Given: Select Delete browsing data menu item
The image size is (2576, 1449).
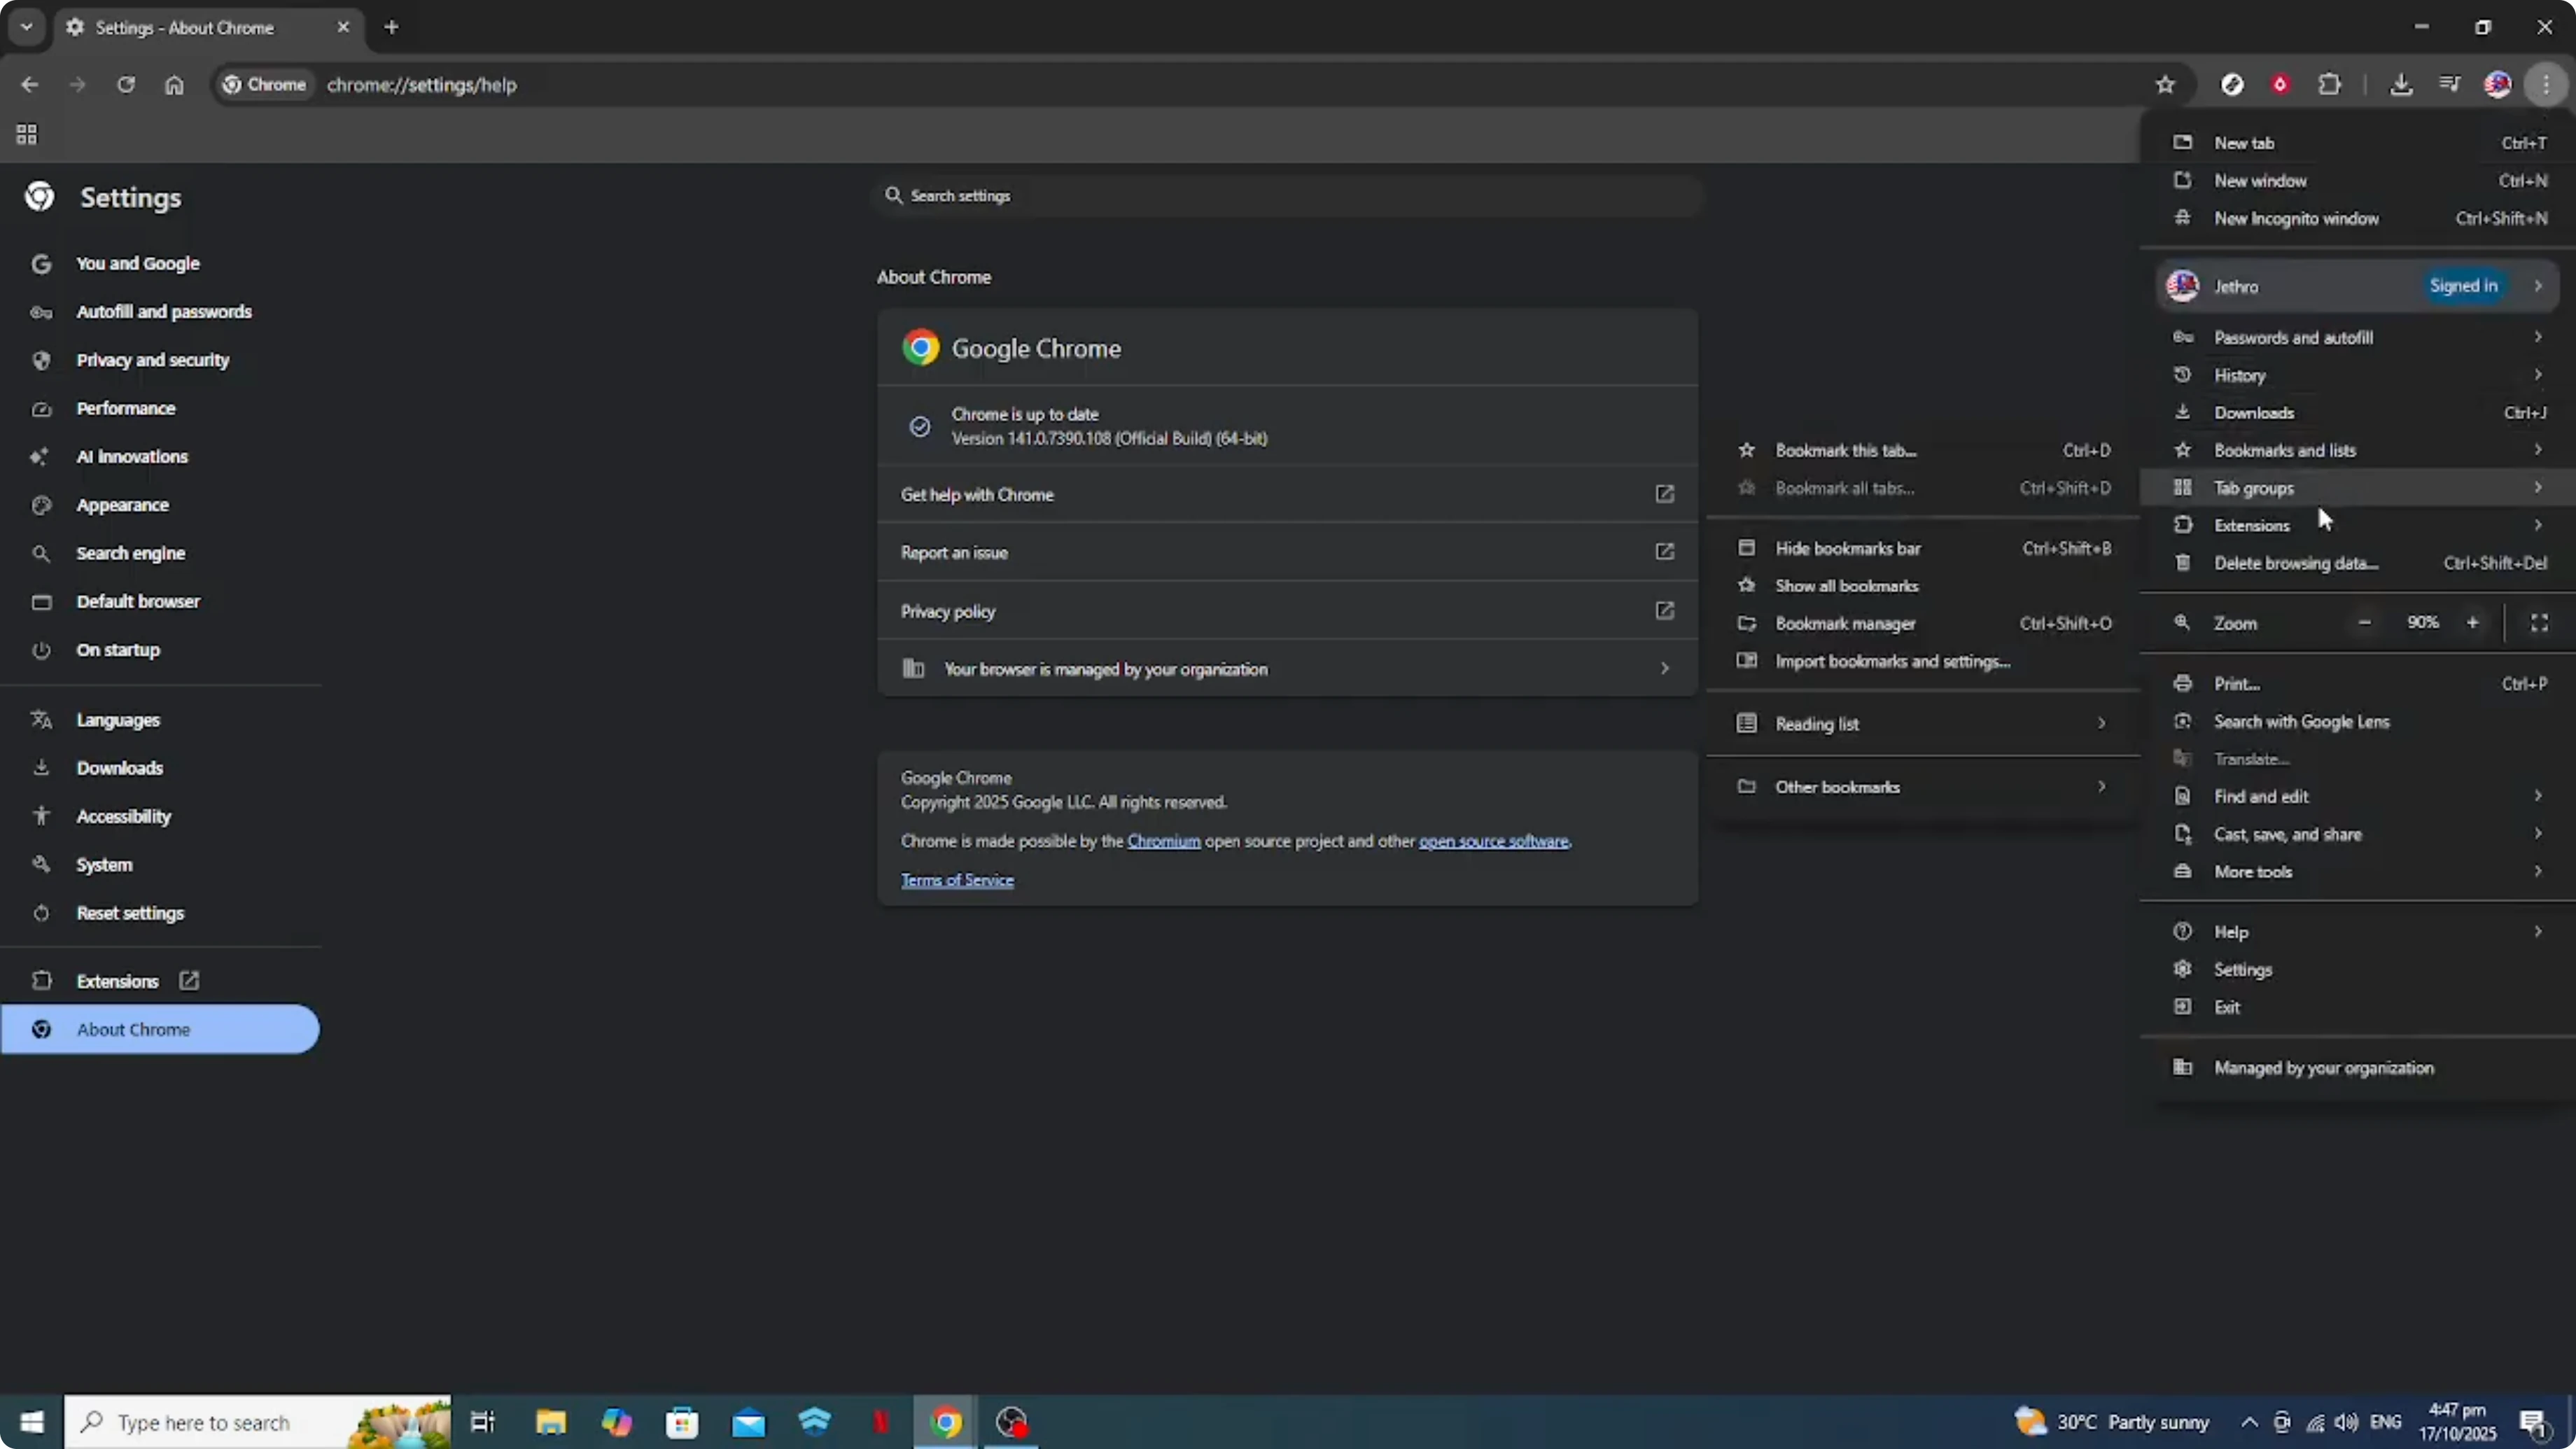Looking at the screenshot, I should pos(2358,563).
